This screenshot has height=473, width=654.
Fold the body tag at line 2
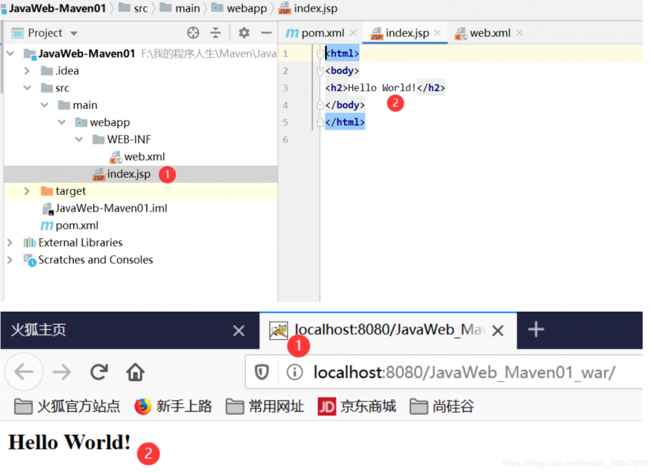(x=320, y=71)
